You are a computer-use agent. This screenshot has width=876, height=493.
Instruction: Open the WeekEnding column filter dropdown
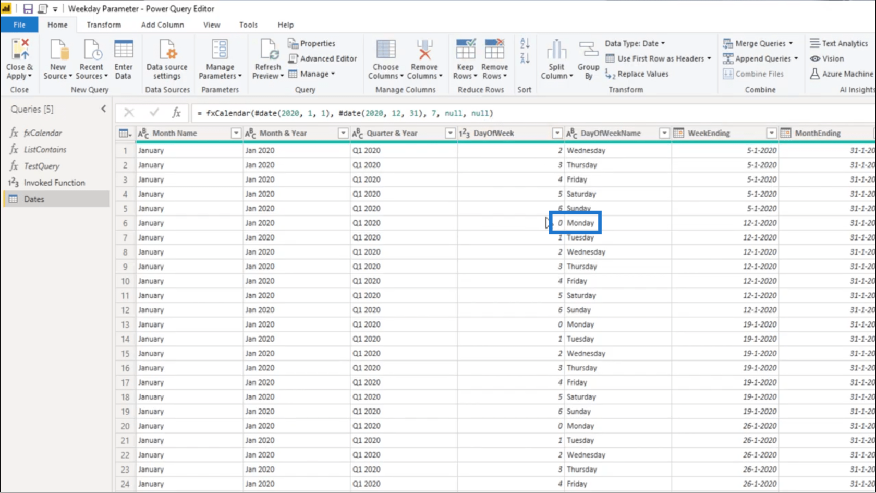[x=771, y=134]
